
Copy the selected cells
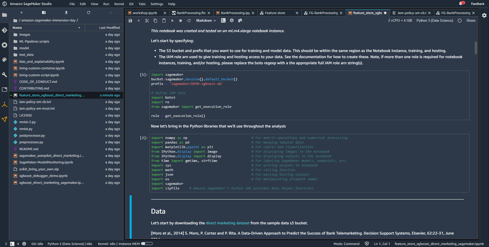point(155,21)
